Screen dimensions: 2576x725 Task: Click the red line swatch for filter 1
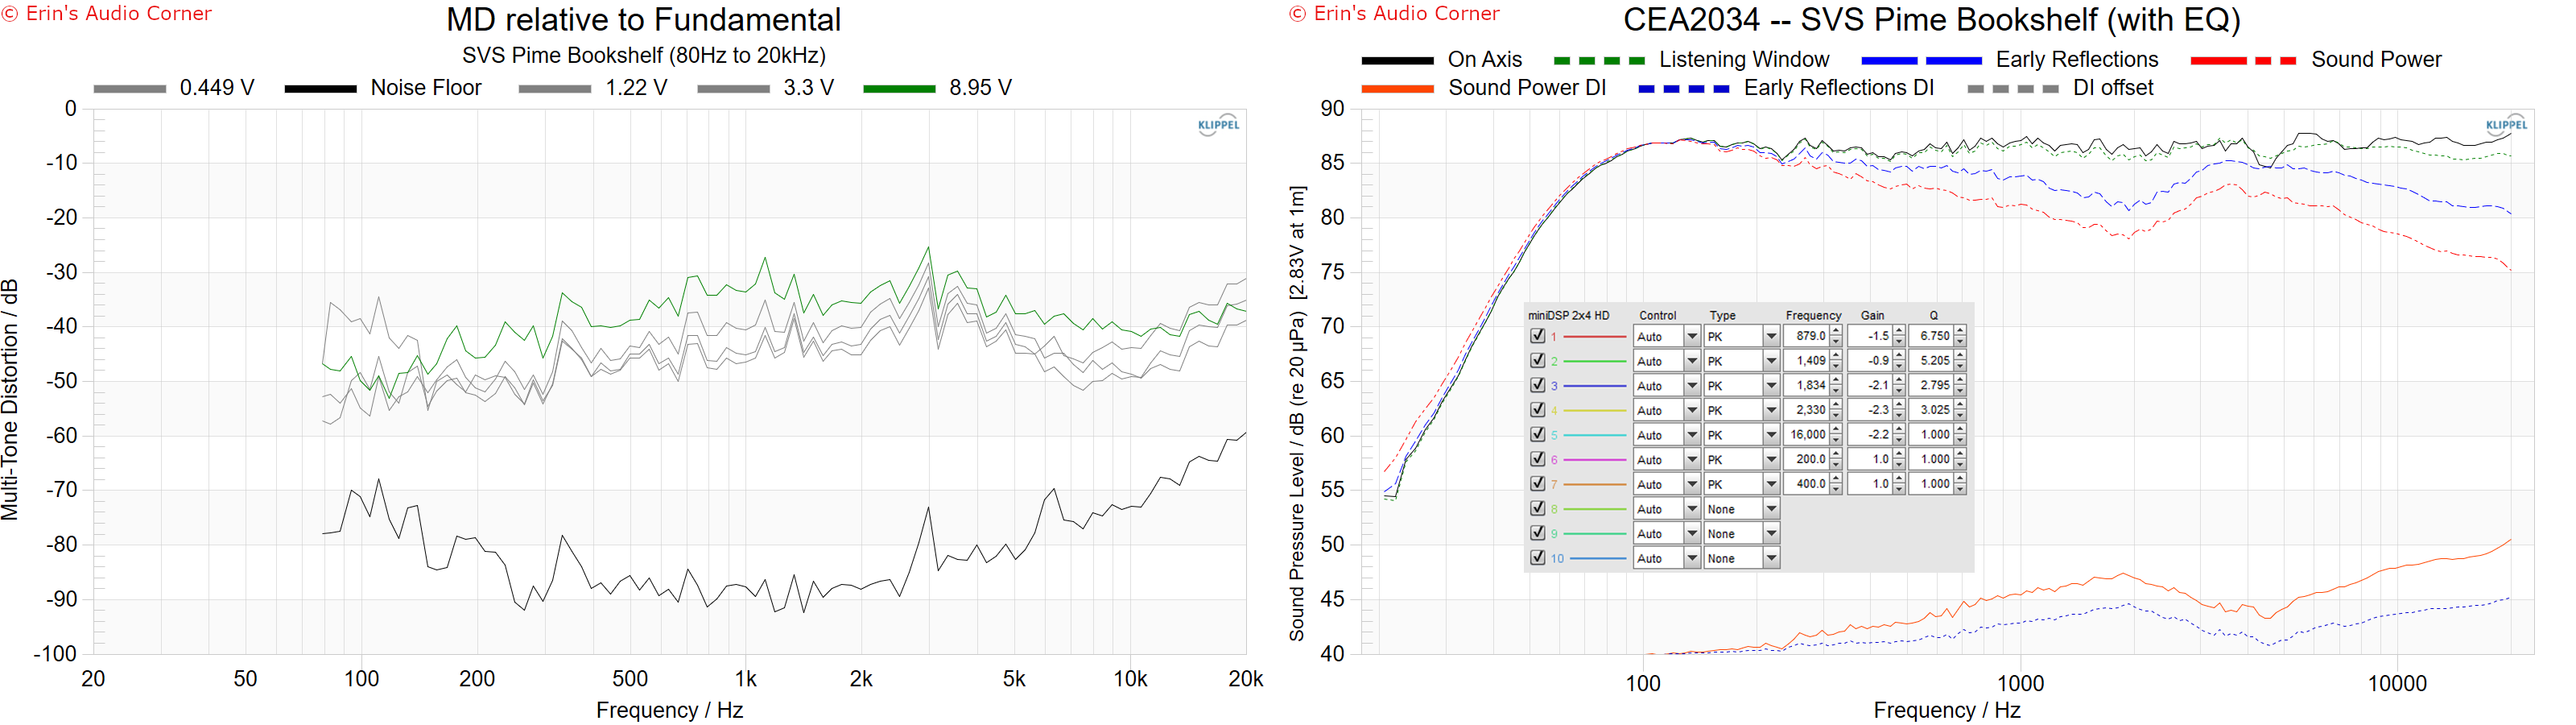(1594, 337)
